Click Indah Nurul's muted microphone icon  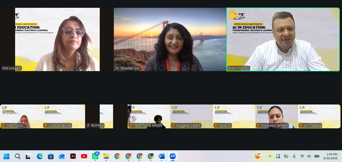pos(3,125)
